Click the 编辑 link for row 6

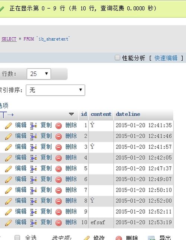click(21, 179)
